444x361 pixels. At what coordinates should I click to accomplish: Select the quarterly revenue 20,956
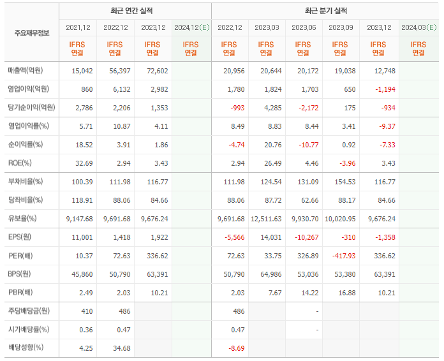pyautogui.click(x=234, y=71)
